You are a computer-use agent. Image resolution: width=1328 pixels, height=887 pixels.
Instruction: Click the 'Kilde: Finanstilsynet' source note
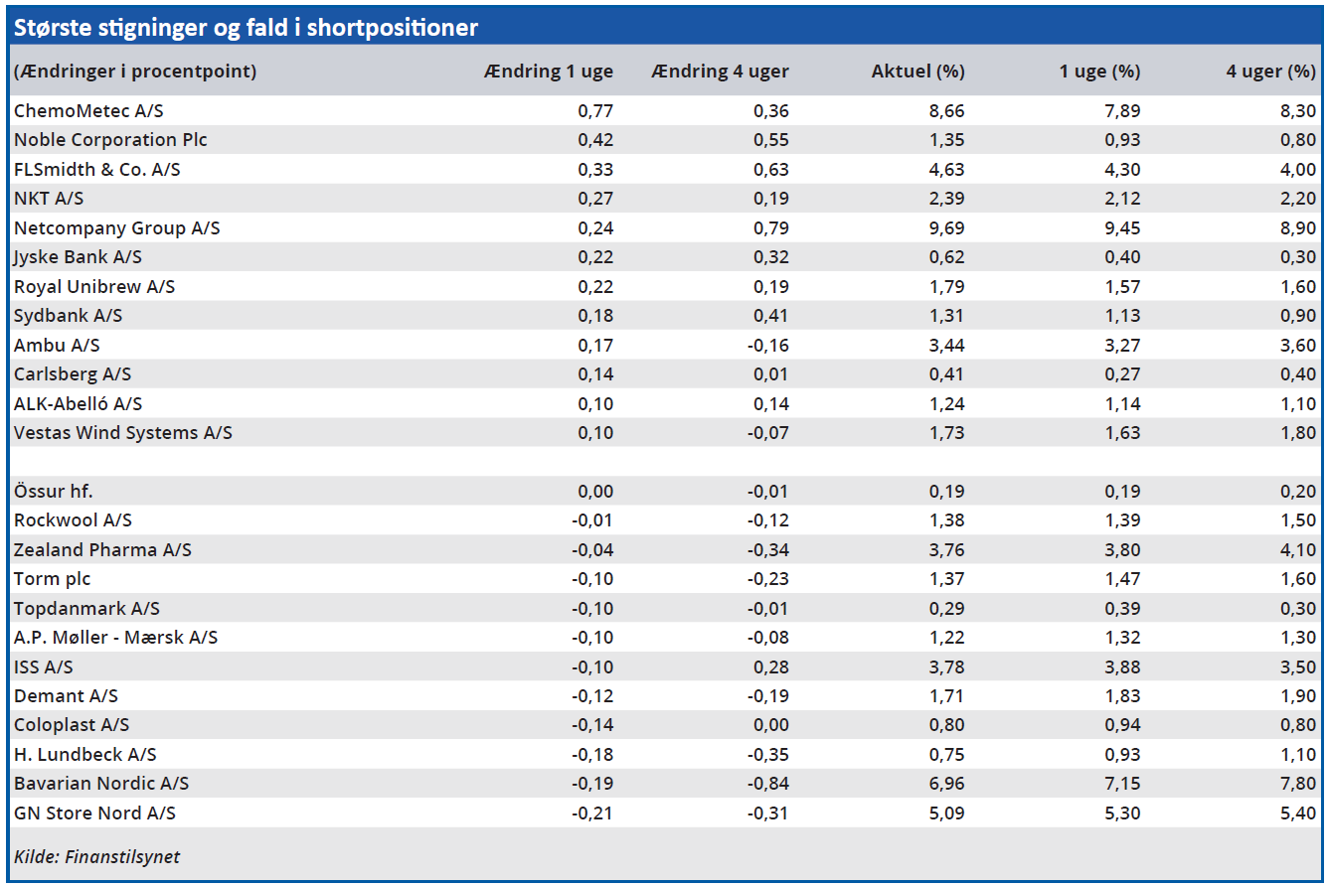point(96,856)
